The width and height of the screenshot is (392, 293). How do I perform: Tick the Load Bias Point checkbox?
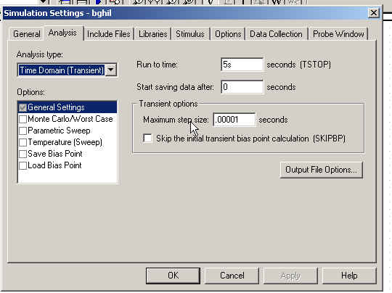[23, 165]
